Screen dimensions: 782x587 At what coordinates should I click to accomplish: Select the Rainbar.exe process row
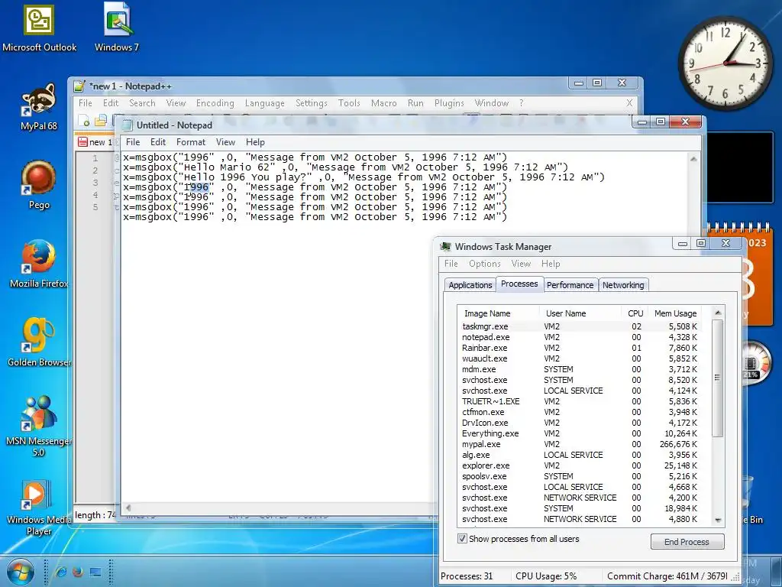click(580, 348)
